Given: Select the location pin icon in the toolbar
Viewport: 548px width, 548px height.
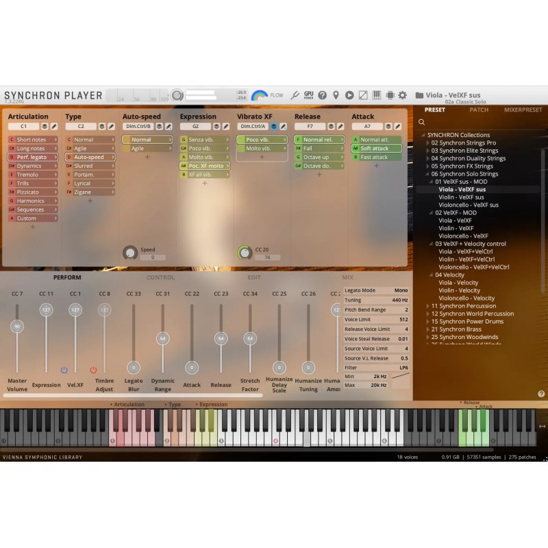Looking at the screenshot, I should pyautogui.click(x=336, y=95).
